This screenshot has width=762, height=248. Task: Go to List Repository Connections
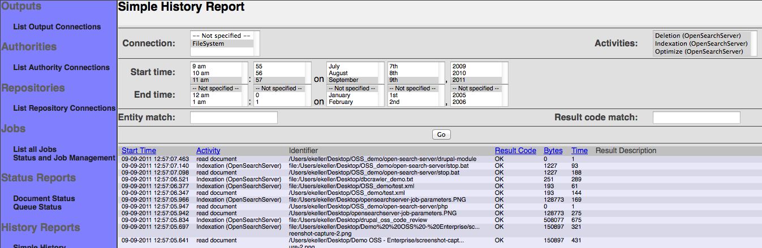point(64,108)
